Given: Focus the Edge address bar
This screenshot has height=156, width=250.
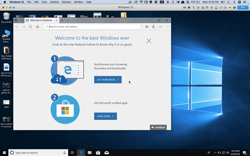Looking at the screenshot, I should click(x=93, y=27).
